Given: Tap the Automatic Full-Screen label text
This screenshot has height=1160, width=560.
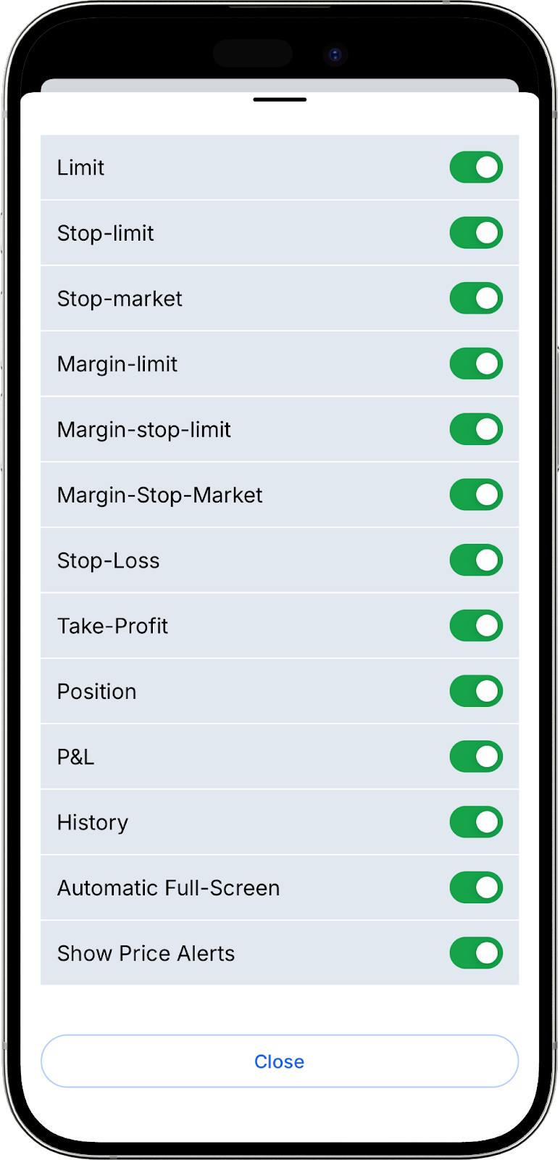Looking at the screenshot, I should [x=168, y=888].
